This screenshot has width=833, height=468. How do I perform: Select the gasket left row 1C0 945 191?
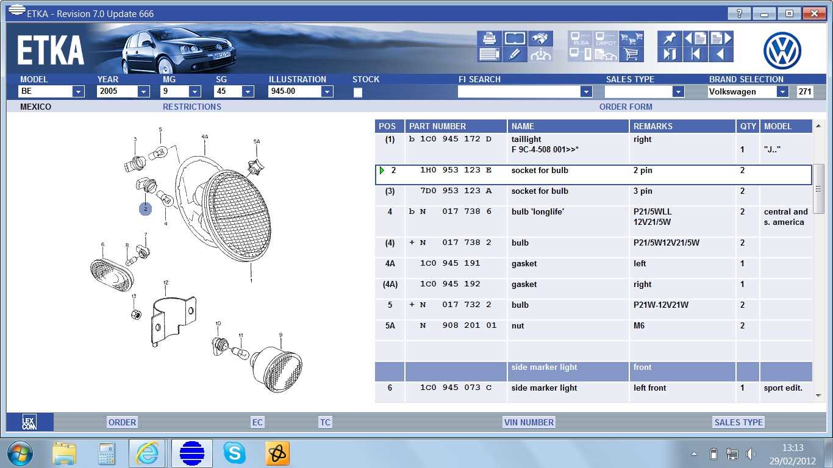[593, 268]
